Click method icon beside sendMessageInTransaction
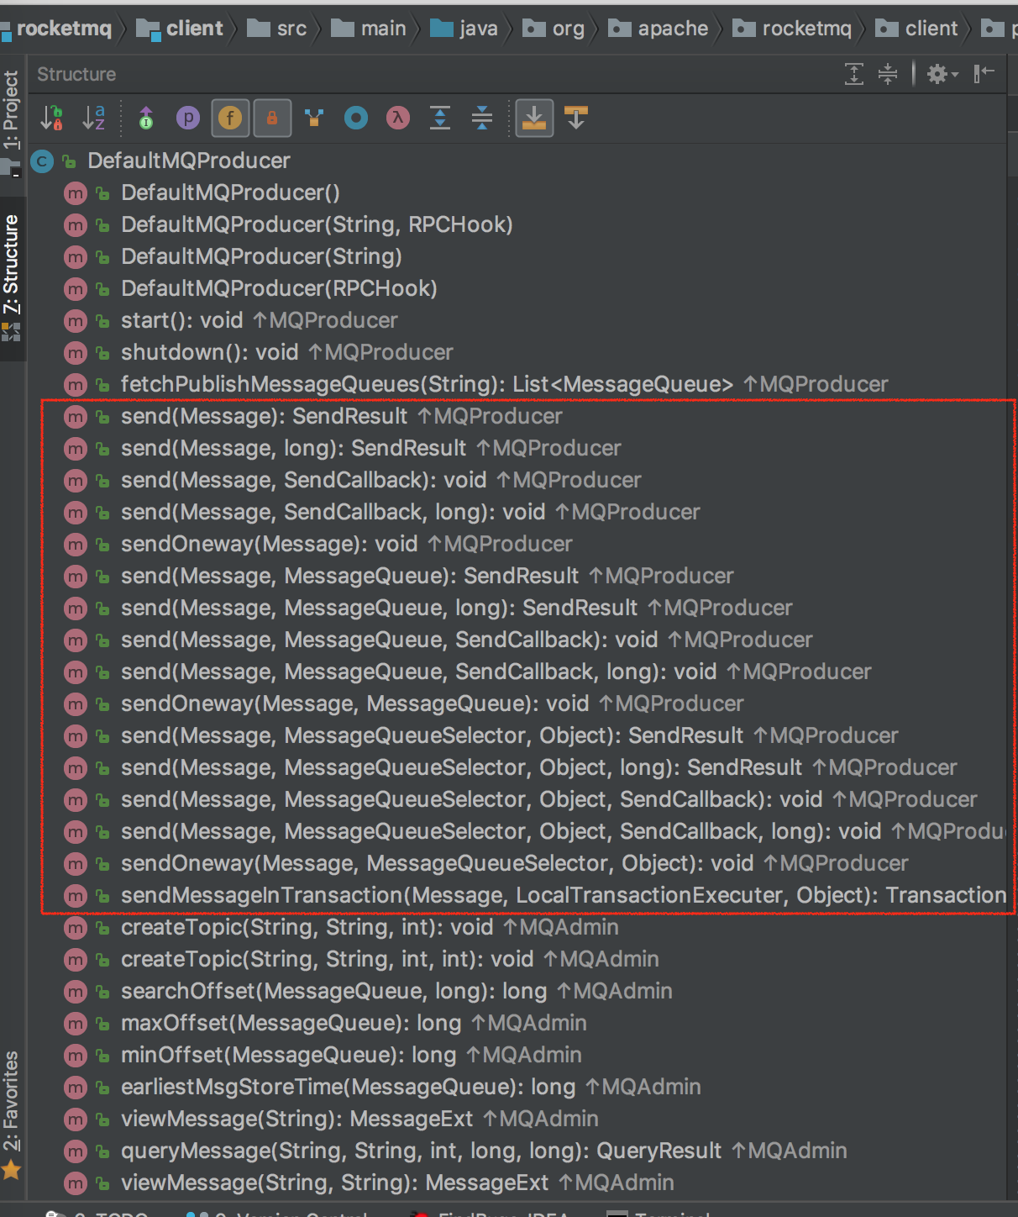The width and height of the screenshot is (1018, 1217). pos(76,896)
